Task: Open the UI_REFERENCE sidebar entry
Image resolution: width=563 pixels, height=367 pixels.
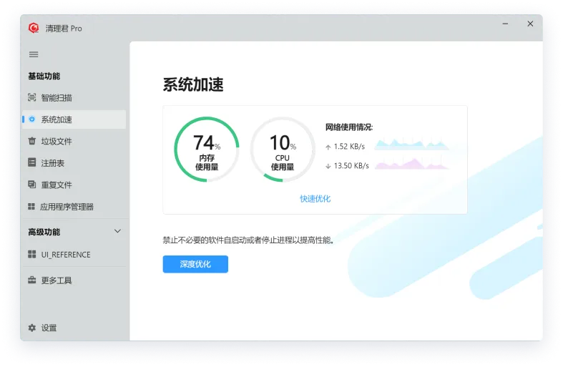Action: click(65, 255)
